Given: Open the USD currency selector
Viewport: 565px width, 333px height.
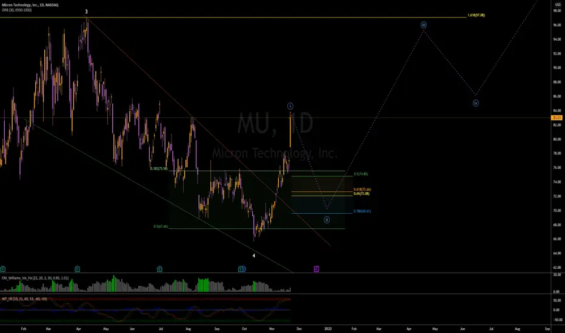Looking at the screenshot, I should click(557, 5).
